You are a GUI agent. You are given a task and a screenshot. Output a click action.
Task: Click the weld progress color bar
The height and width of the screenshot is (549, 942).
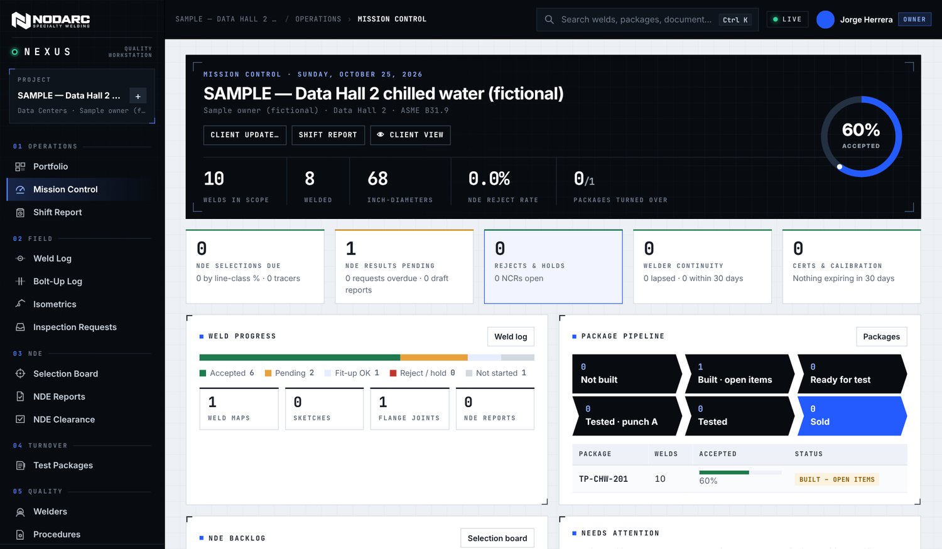point(367,358)
